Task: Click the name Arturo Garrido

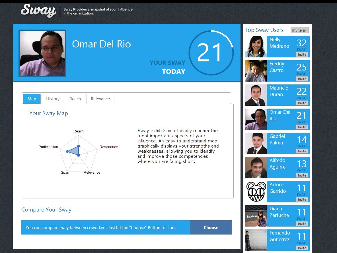Action: (278, 188)
